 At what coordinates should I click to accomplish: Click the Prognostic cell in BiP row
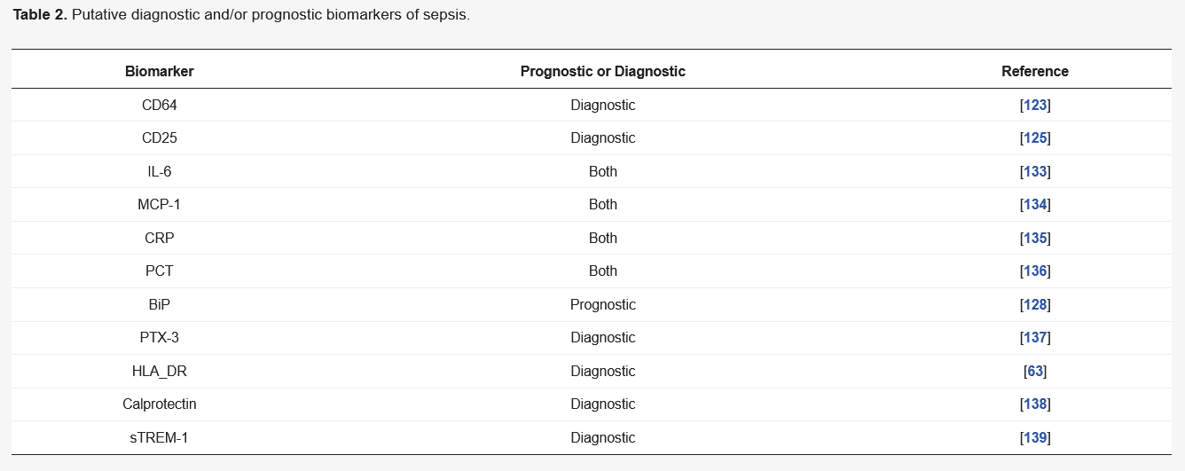603,304
